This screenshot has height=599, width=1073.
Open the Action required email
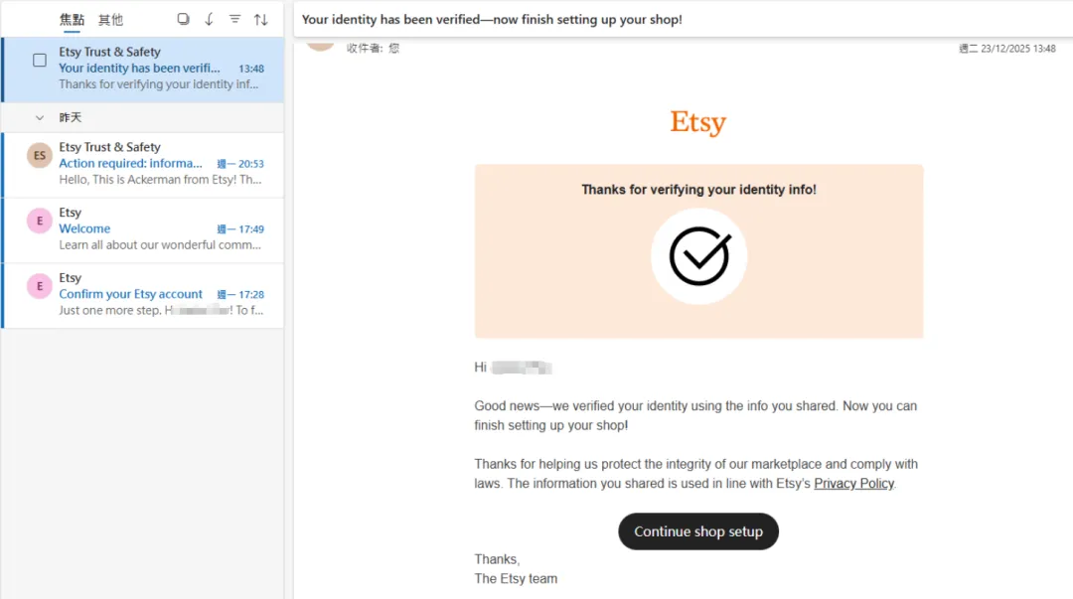159,164
